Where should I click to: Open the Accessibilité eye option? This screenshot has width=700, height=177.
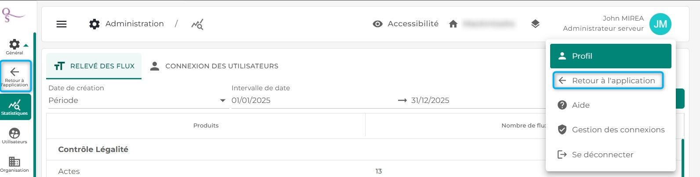pos(405,24)
